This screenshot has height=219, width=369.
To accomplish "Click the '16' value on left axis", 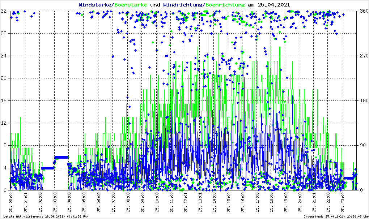I will click(x=4, y=101).
